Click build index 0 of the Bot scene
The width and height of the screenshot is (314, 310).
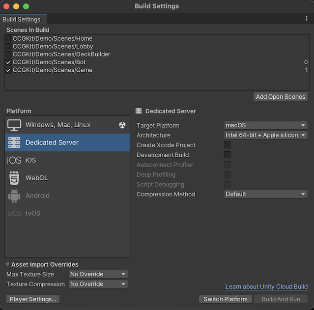[306, 62]
